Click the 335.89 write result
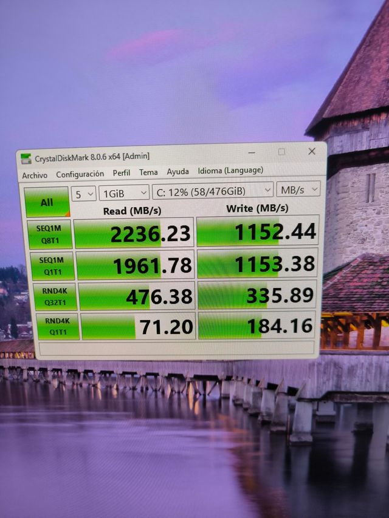 257,295
